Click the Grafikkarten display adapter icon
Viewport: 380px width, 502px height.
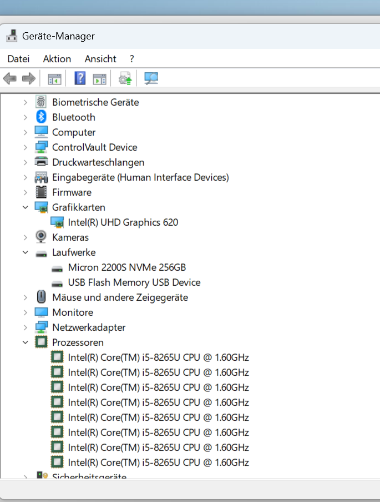pos(41,207)
